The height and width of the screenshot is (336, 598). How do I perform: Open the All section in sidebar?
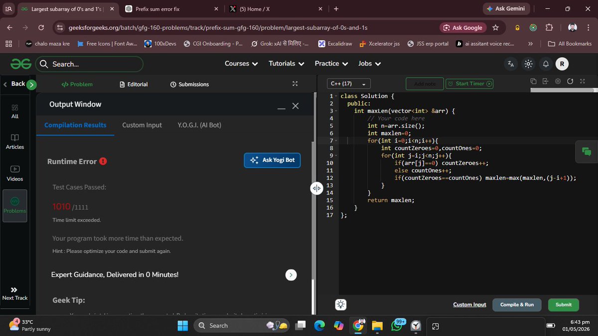15,111
